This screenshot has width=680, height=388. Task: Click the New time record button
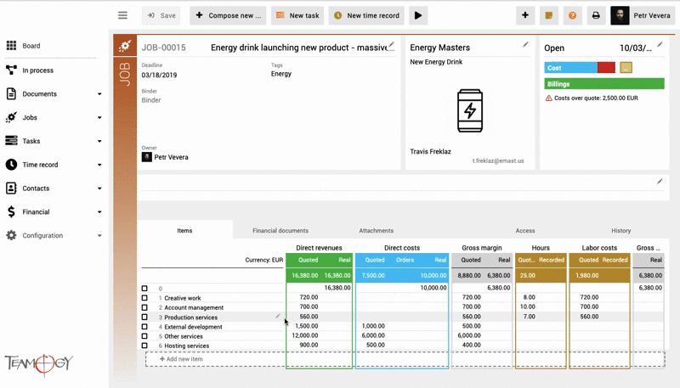click(x=366, y=15)
